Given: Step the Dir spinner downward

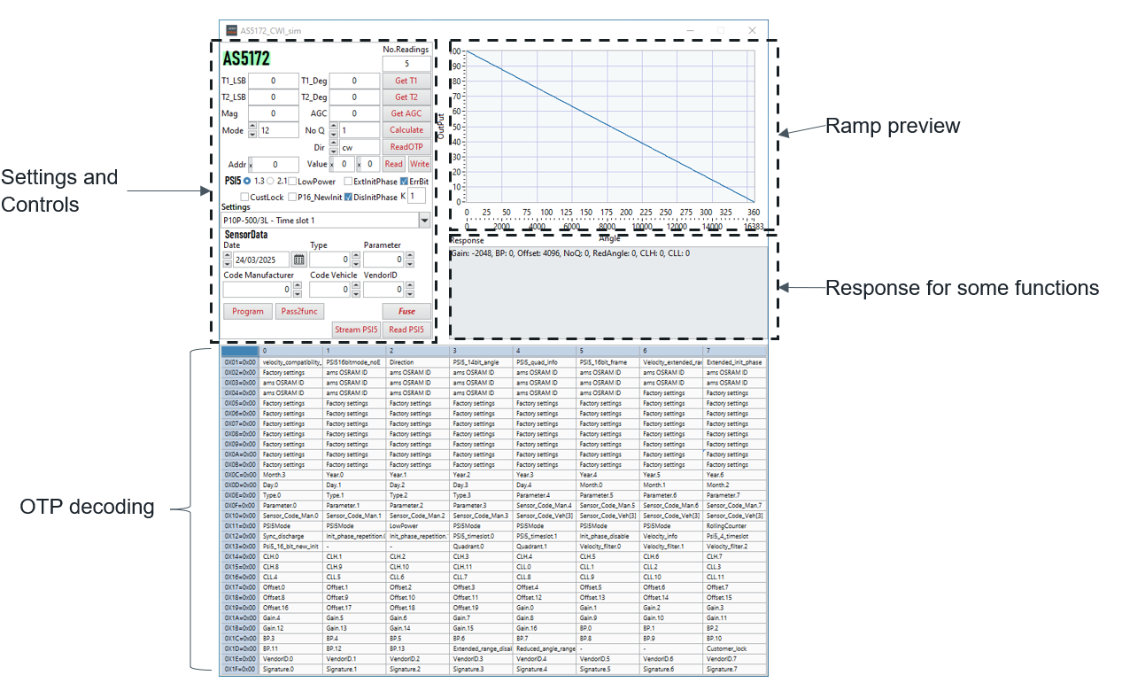Looking at the screenshot, I should [334, 151].
